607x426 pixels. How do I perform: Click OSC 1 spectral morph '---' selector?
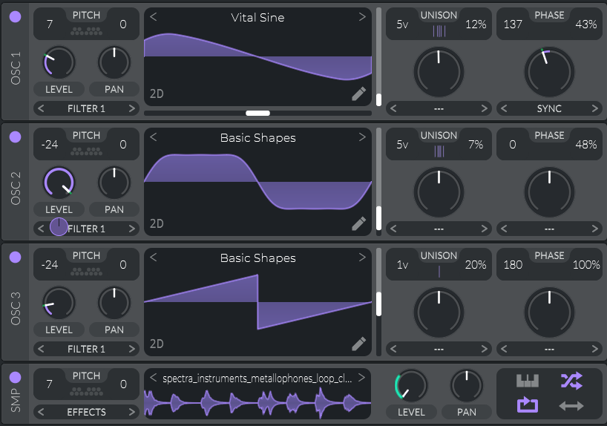tap(439, 109)
